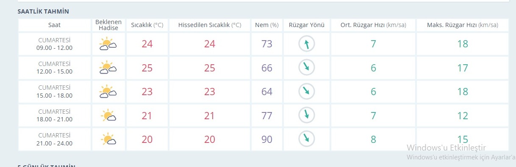
Task: Click the Beklenen Hadise column header
Action: [109, 25]
